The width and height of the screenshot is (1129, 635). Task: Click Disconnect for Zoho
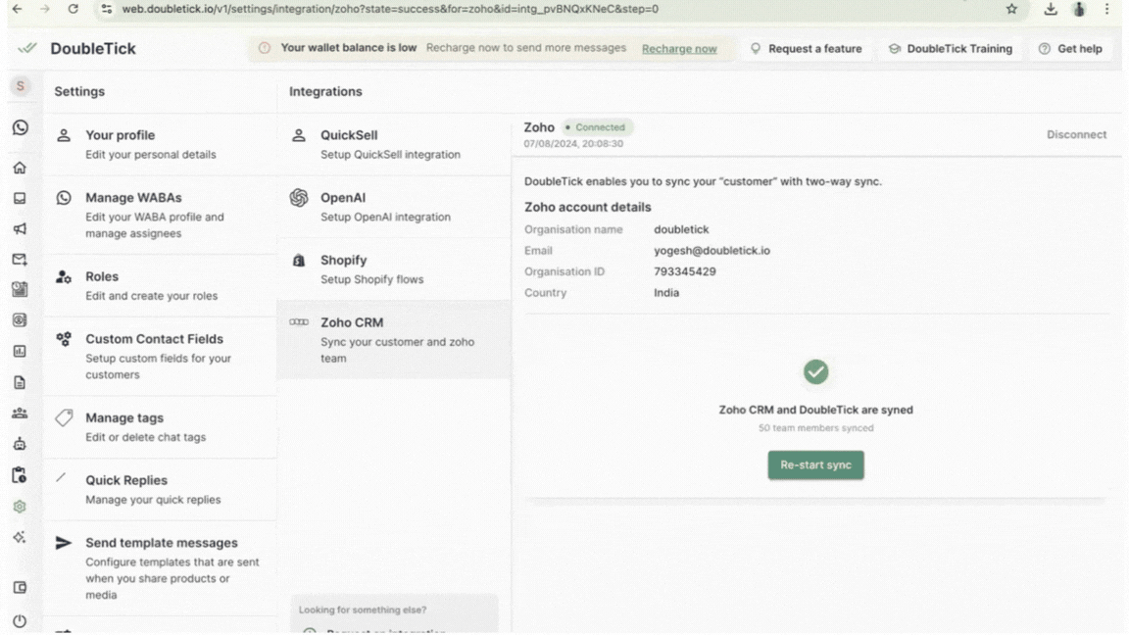(1076, 135)
